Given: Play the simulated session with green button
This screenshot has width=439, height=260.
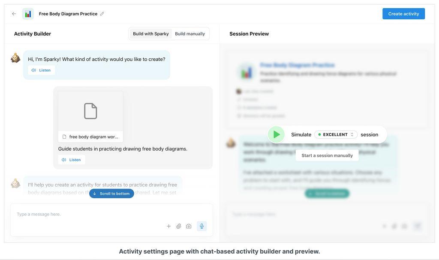Looking at the screenshot, I should pos(276,134).
